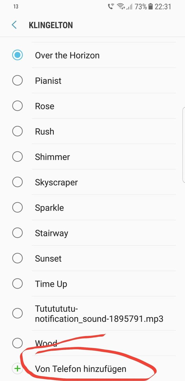This screenshot has width=185, height=381.
Task: Select the Over the Horizon radio button
Action: 18,55
